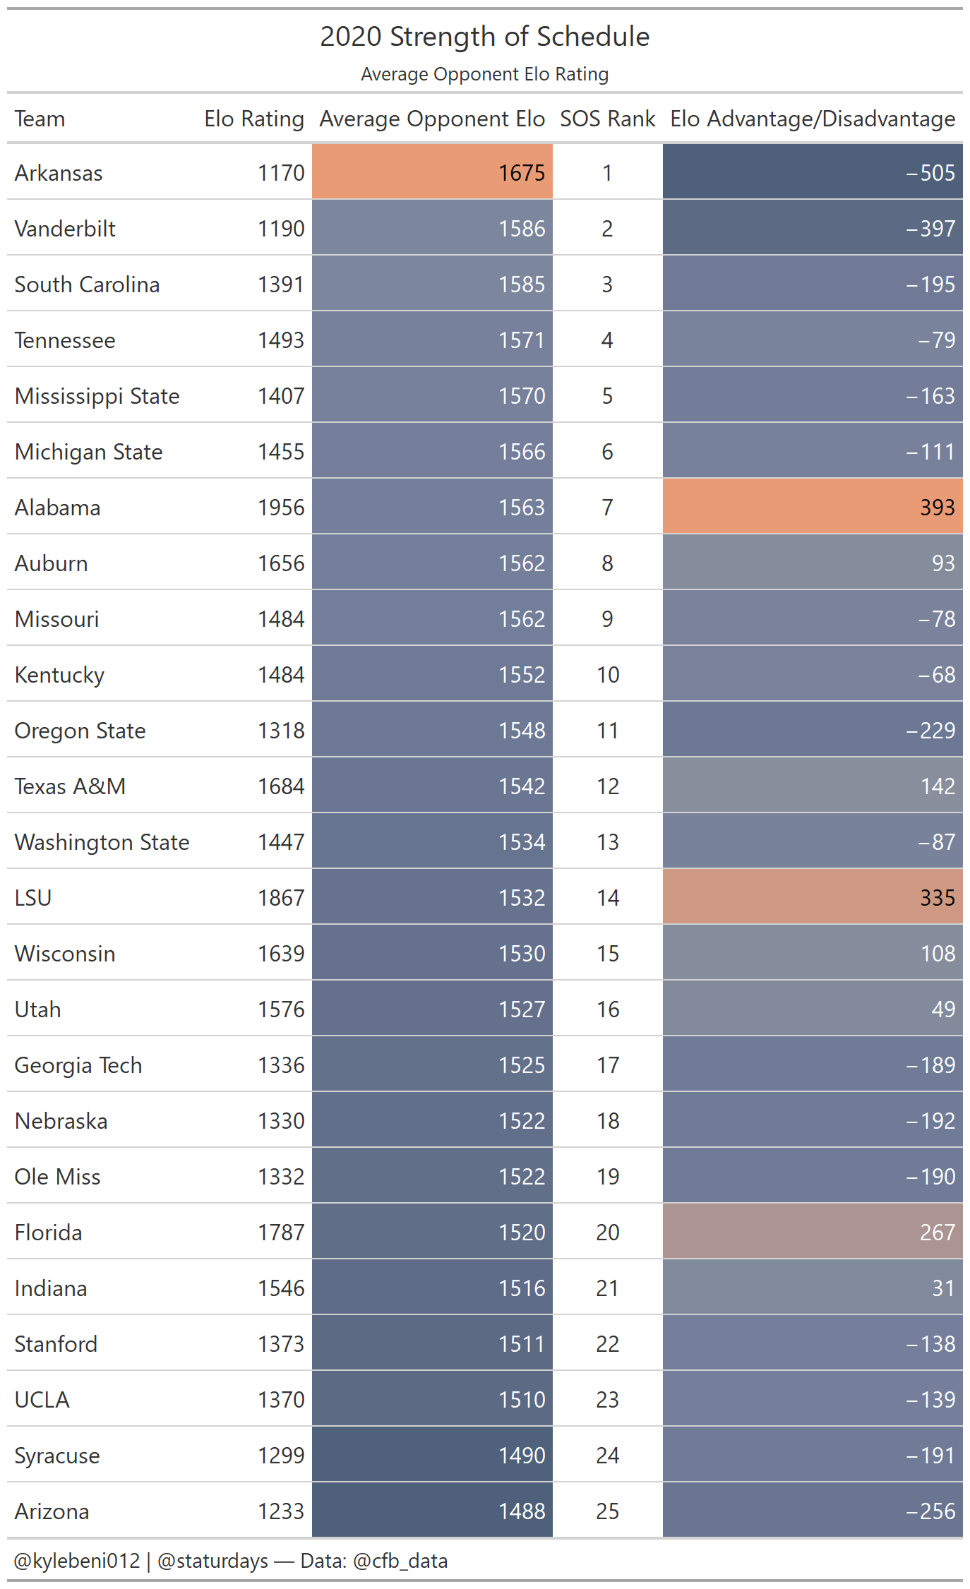
Task: Select the SOS Rank column header
Action: 607,119
